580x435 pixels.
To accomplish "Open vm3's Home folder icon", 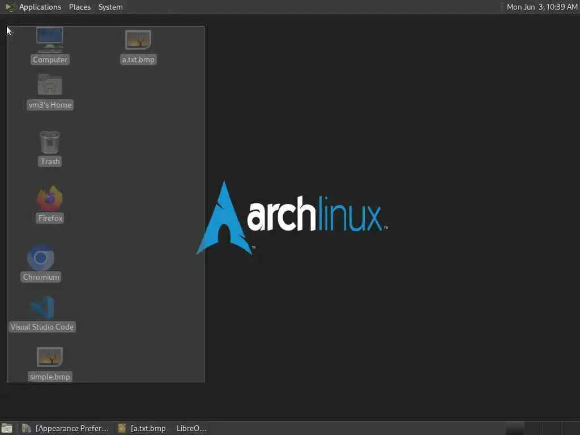I will coord(50,85).
